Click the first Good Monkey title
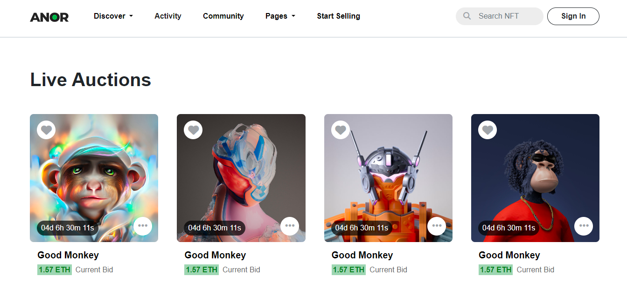 tap(68, 255)
